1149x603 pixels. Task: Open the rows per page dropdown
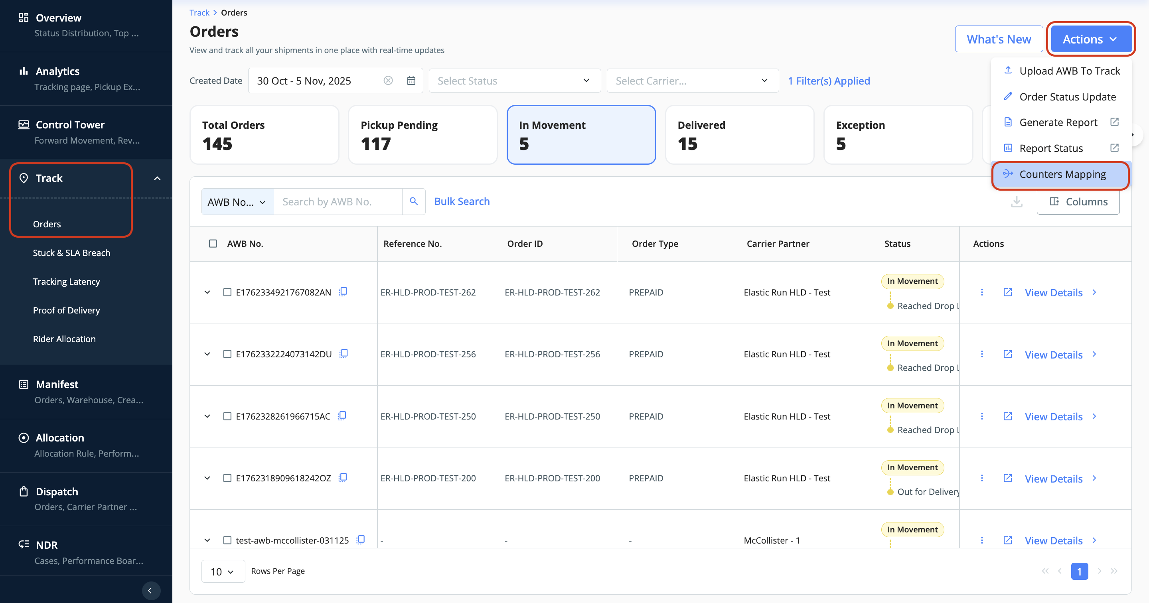click(x=223, y=571)
